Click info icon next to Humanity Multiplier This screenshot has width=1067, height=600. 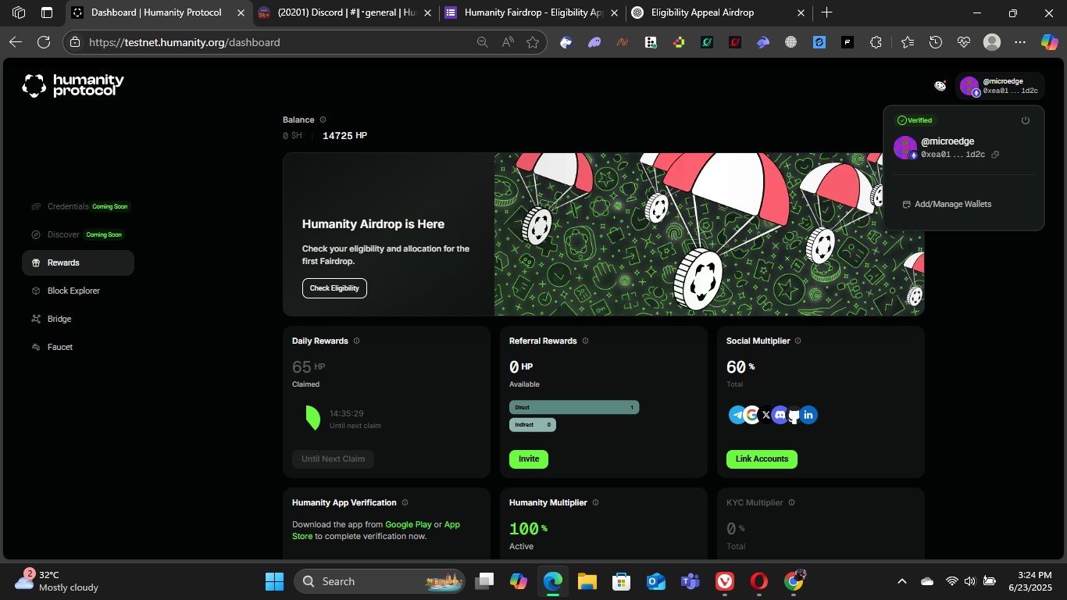[x=595, y=502]
